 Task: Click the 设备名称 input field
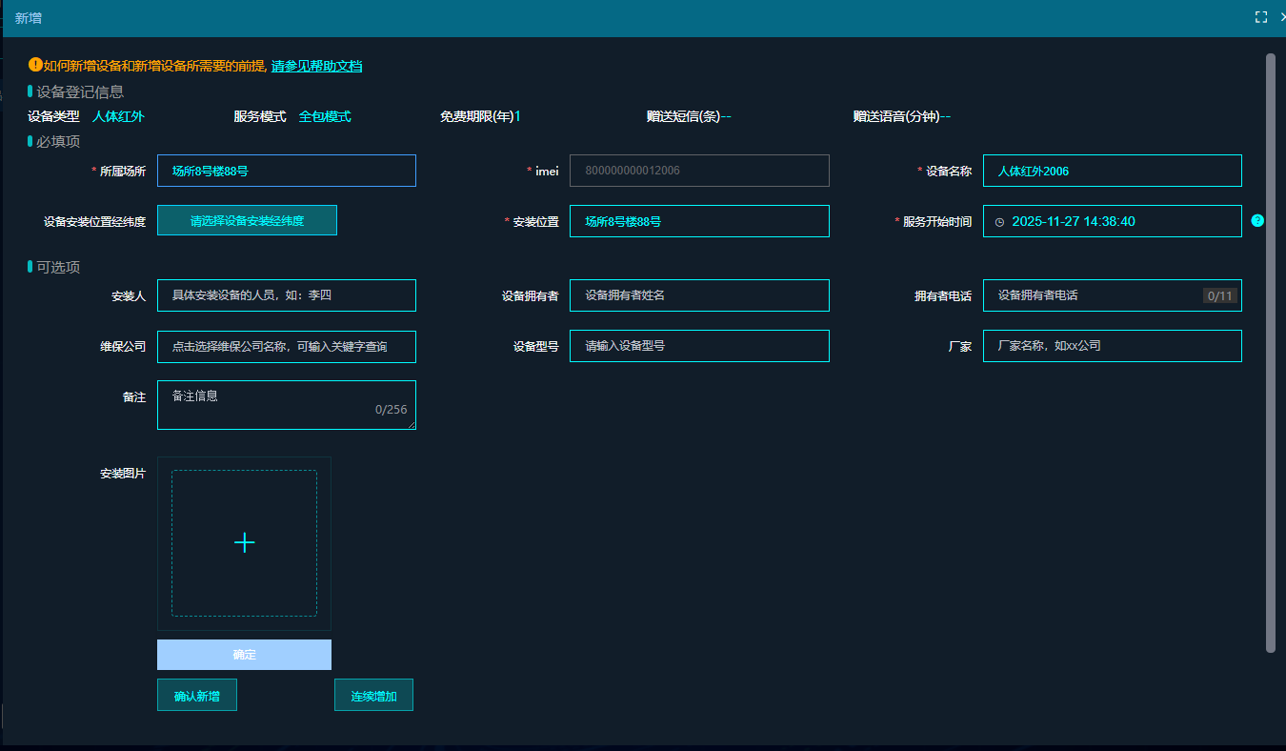[1112, 170]
